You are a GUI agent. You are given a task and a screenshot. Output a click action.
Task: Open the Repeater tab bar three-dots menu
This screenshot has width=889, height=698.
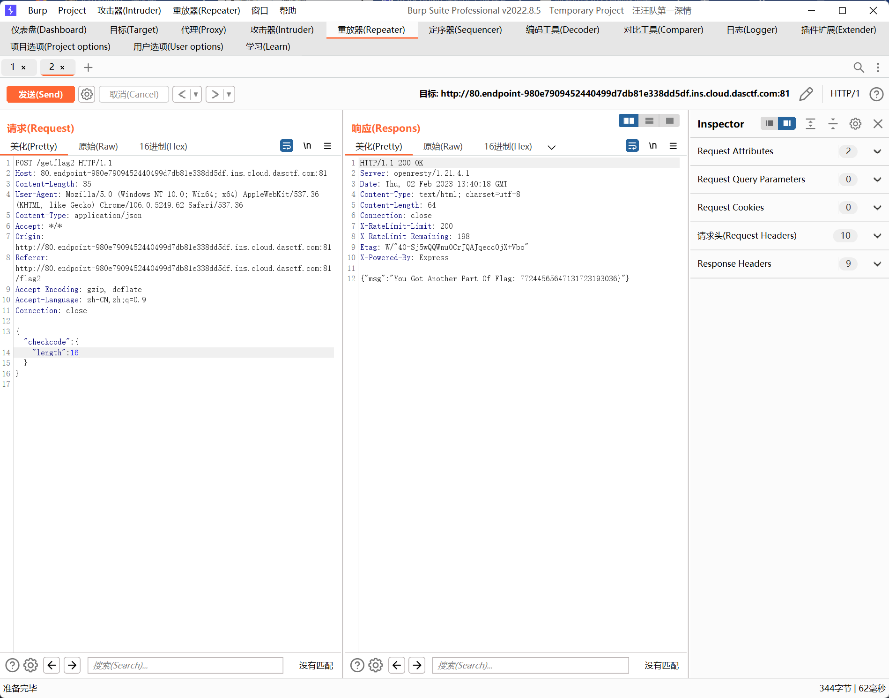pyautogui.click(x=878, y=68)
